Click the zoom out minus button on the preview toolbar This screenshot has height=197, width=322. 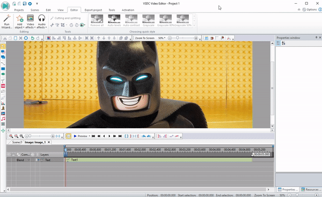point(170,38)
